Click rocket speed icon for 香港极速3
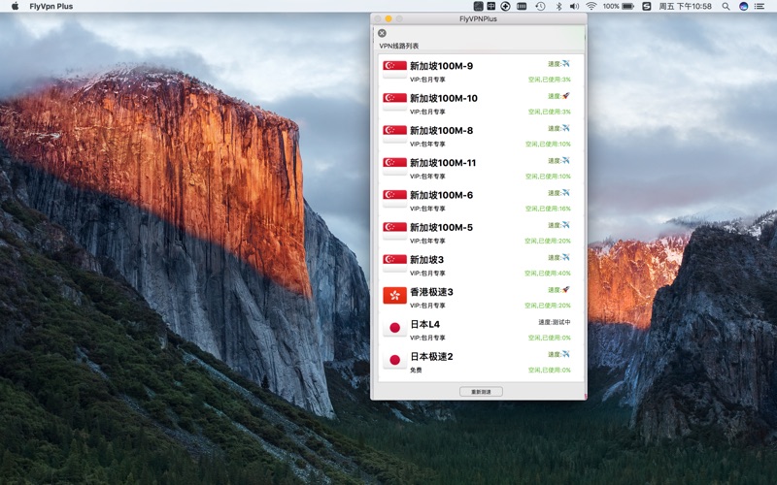Image resolution: width=777 pixels, height=485 pixels. pyautogui.click(x=566, y=289)
